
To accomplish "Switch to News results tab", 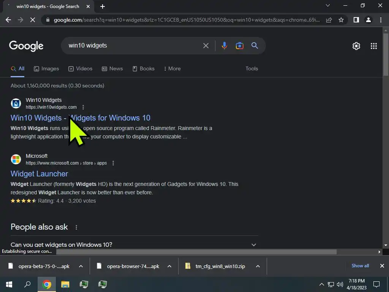I will (112, 69).
